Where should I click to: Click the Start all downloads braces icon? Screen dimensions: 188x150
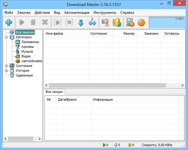coord(58,22)
